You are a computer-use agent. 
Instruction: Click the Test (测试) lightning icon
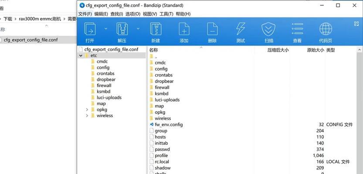tap(241, 29)
